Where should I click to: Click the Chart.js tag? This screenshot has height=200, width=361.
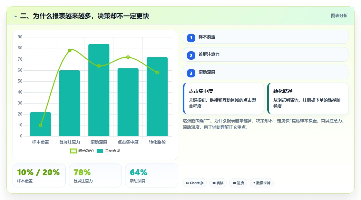tap(195, 183)
